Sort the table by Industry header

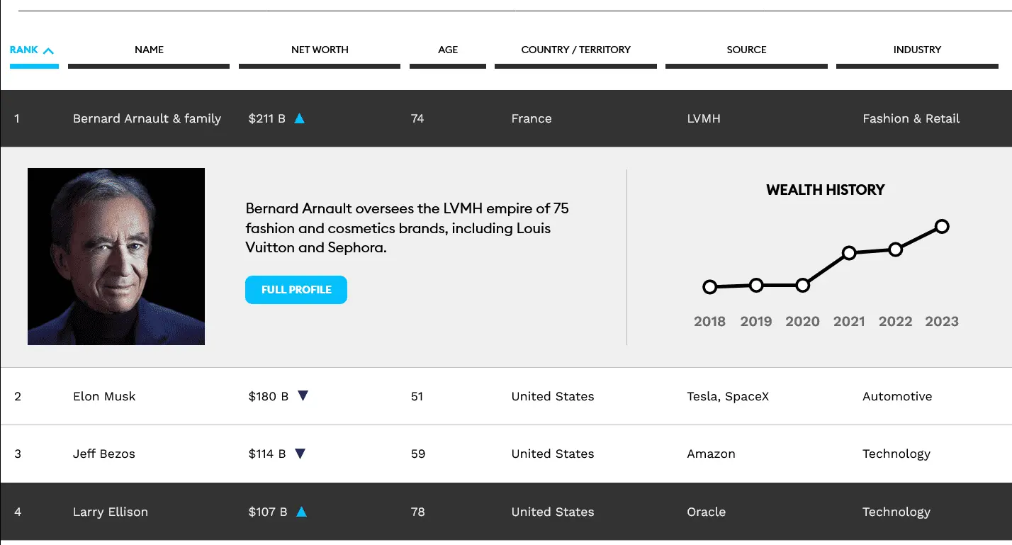tap(917, 50)
